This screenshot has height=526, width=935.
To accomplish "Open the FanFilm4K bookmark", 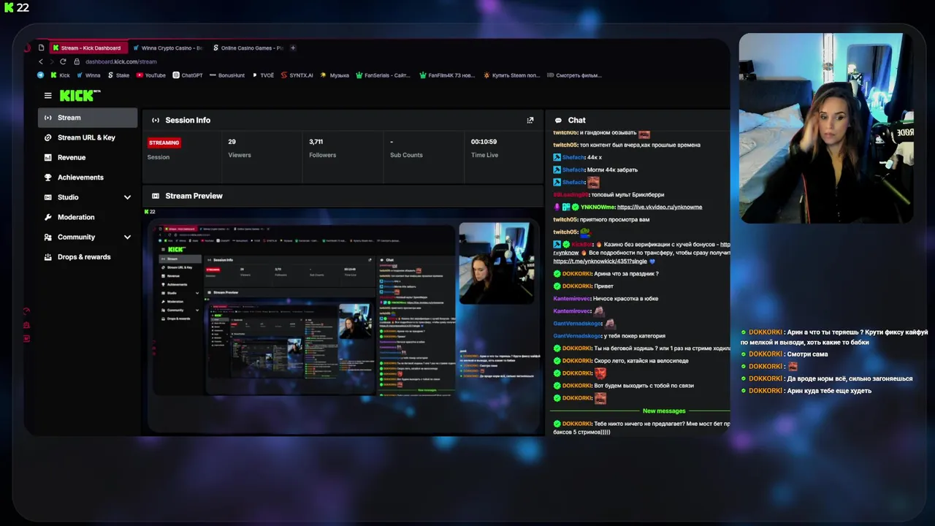I will (447, 75).
